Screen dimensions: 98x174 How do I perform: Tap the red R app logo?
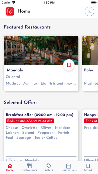(x=10, y=11)
